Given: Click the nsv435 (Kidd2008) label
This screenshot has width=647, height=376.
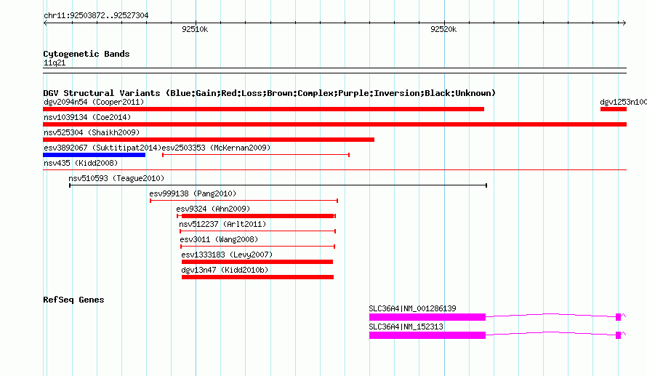Looking at the screenshot, I should coord(81,163).
